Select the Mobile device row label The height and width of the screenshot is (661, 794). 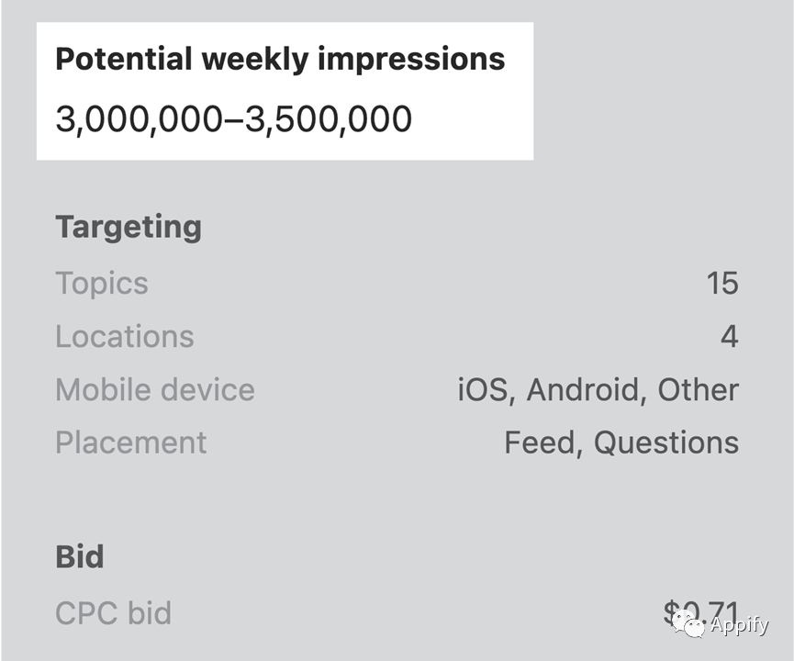click(x=155, y=389)
